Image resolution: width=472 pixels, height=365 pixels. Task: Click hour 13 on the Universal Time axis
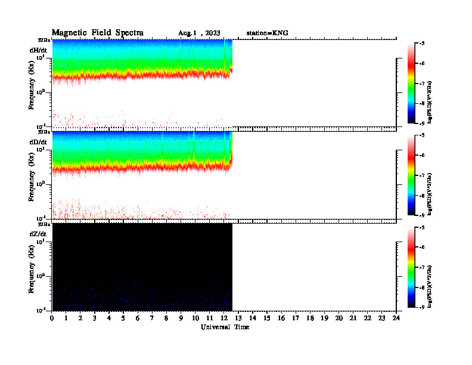tap(238, 318)
